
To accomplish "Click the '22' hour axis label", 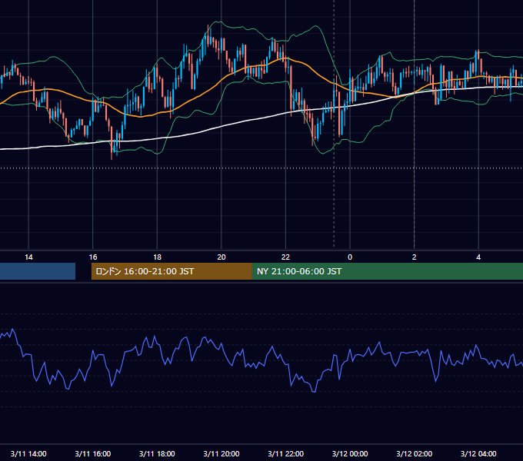I will pyautogui.click(x=285, y=257).
